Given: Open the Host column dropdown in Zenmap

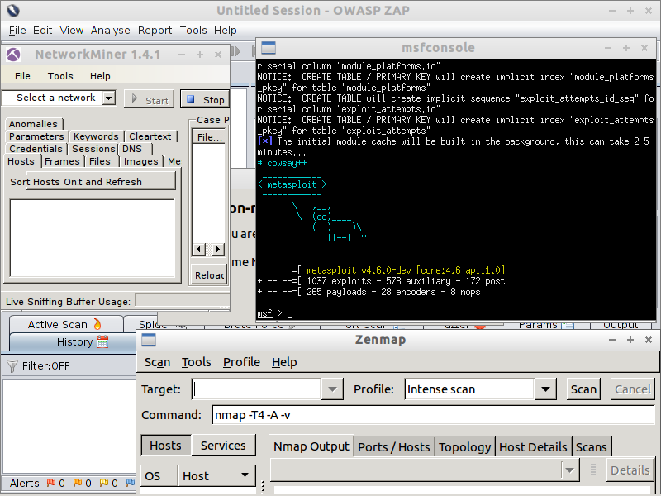Looking at the screenshot, I should [245, 475].
